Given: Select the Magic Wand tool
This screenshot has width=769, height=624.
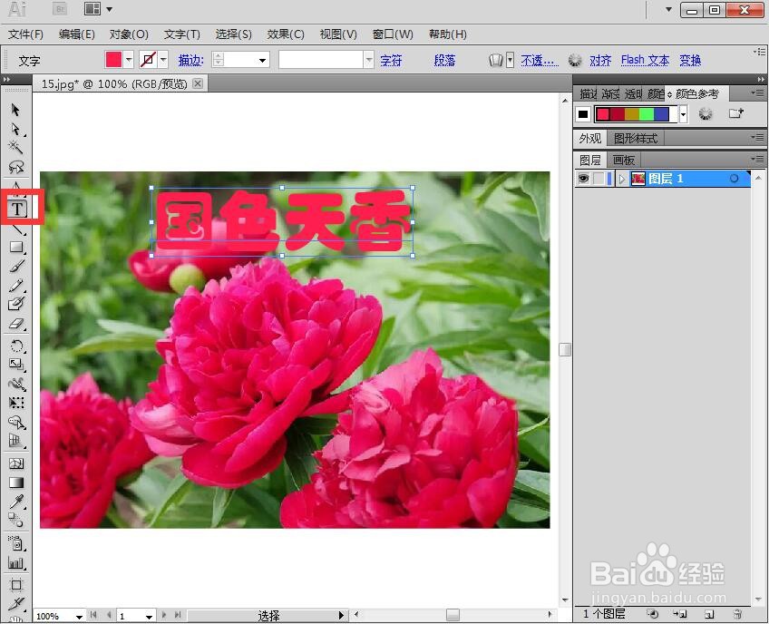Looking at the screenshot, I should click(x=15, y=147).
